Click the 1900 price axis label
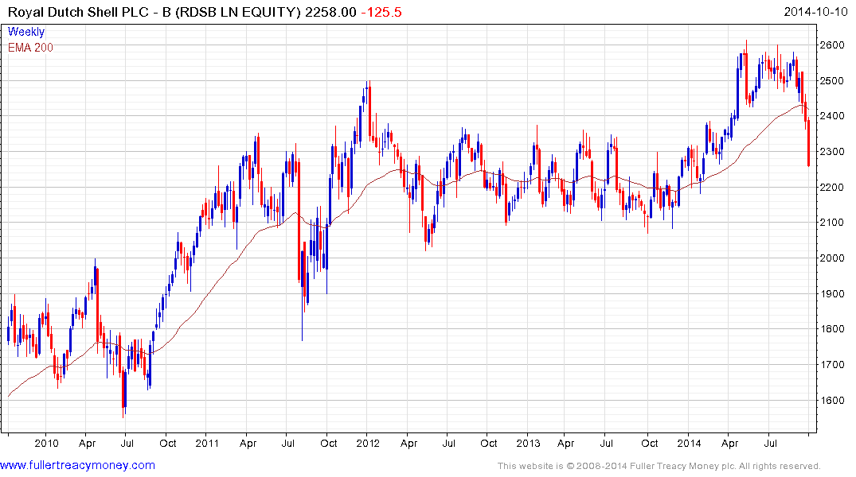This screenshot has height=477, width=856. pos(832,294)
